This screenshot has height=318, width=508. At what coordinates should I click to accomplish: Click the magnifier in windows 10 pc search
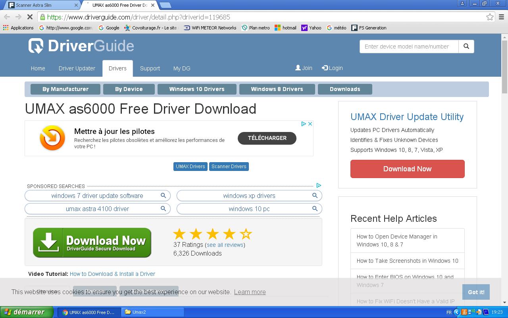[315, 209]
